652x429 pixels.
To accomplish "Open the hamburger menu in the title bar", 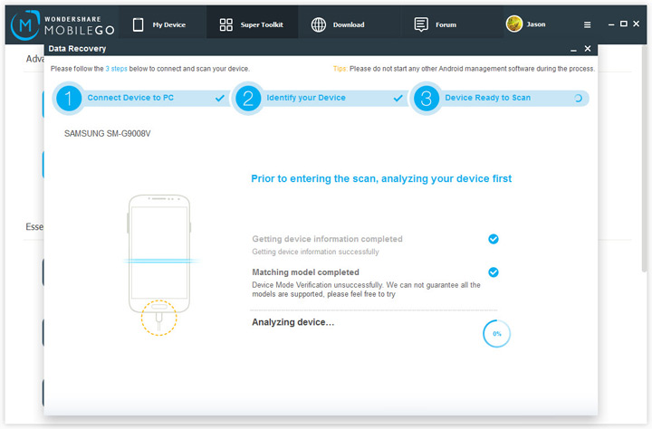I will coord(587,25).
